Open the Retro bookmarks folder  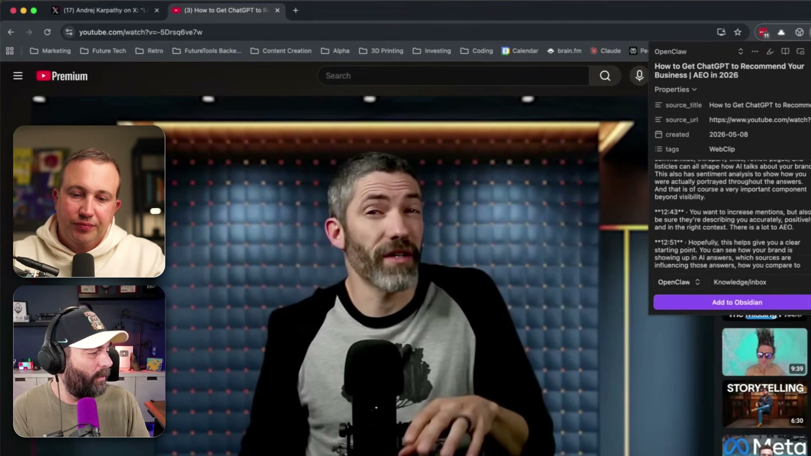point(149,51)
